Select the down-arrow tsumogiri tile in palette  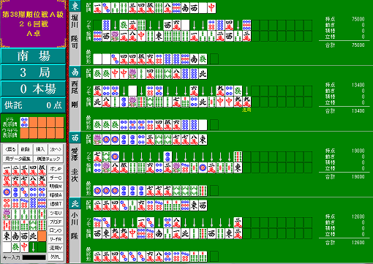pyautogui.click(x=33, y=247)
